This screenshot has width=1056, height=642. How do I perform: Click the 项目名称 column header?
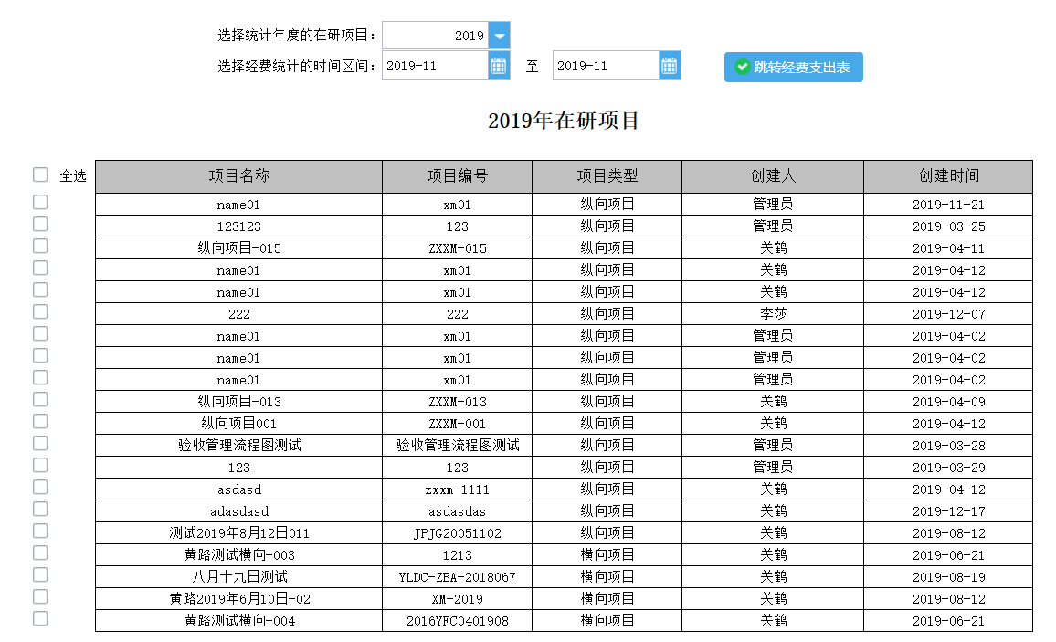pos(239,176)
